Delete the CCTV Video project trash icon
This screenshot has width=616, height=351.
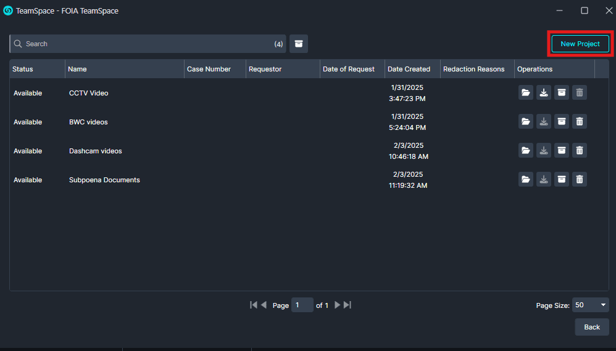coord(580,93)
